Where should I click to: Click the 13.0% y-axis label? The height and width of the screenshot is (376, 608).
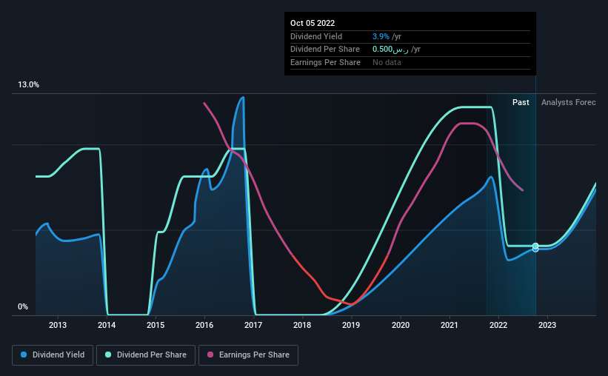pos(28,85)
